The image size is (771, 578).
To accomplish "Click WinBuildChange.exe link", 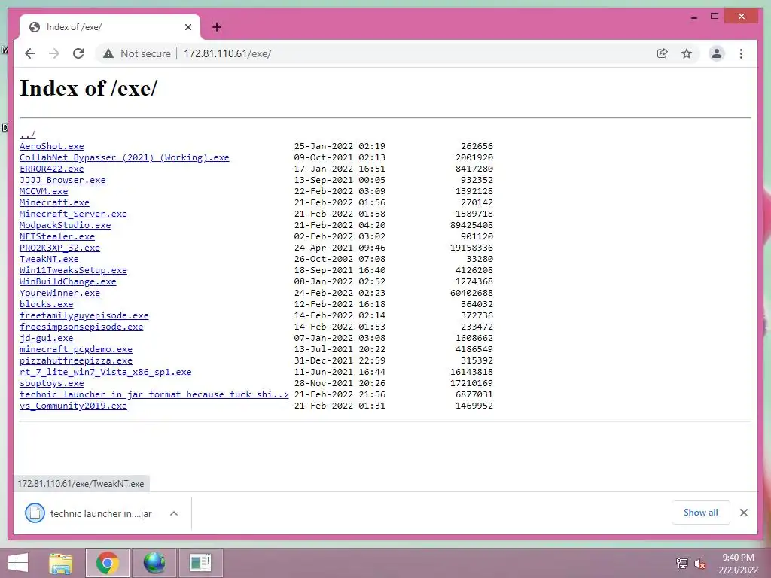I will [68, 281].
